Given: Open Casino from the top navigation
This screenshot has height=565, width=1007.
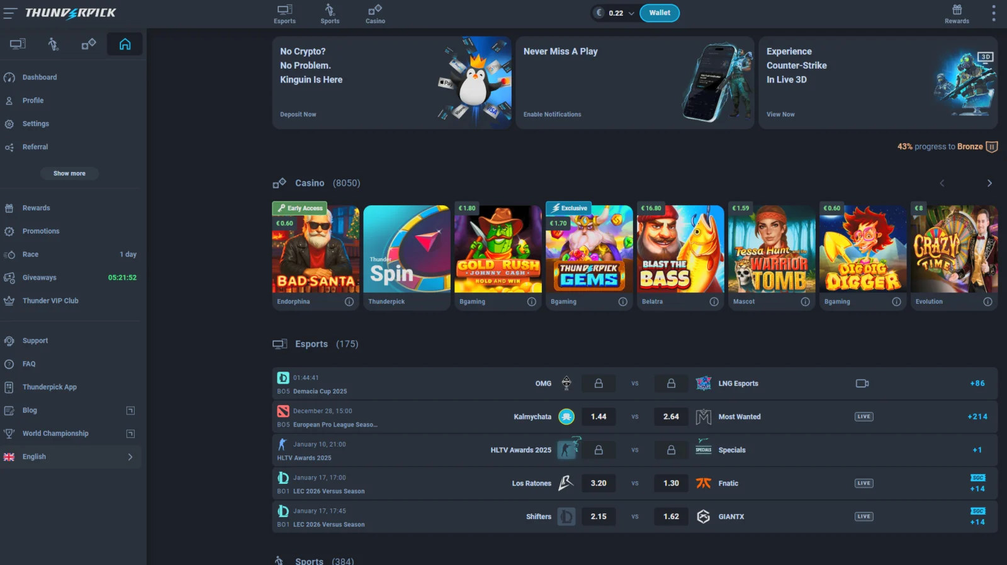Looking at the screenshot, I should pyautogui.click(x=375, y=14).
